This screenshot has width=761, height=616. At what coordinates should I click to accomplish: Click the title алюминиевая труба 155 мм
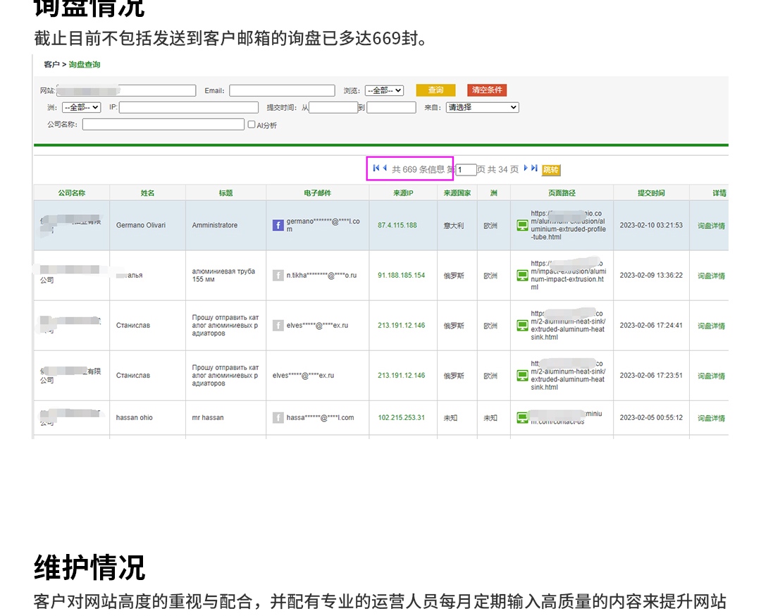pos(223,276)
